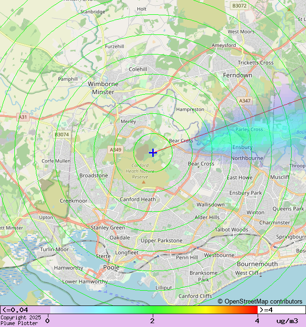Click the 'Ensbury Park' label
The height and width of the screenshot is (327, 306).
pos(246,193)
